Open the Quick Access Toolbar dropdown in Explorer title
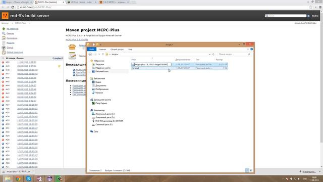323x182 pixels. point(101,44)
